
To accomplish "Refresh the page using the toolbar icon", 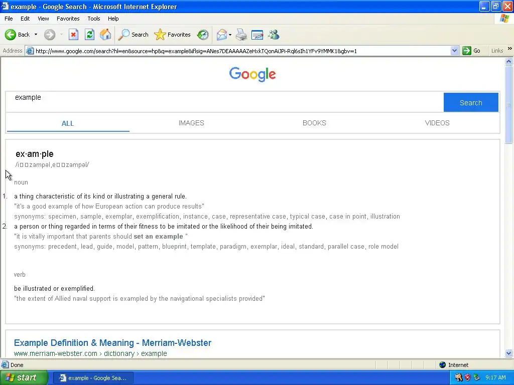I will click(x=89, y=35).
